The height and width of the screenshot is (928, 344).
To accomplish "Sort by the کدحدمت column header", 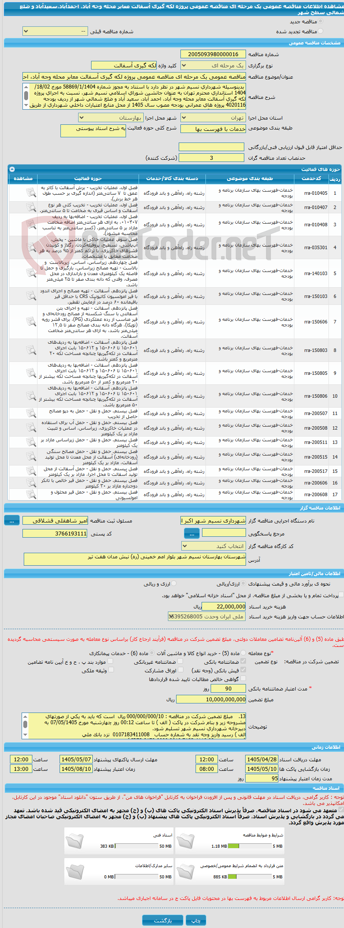I will [311, 178].
